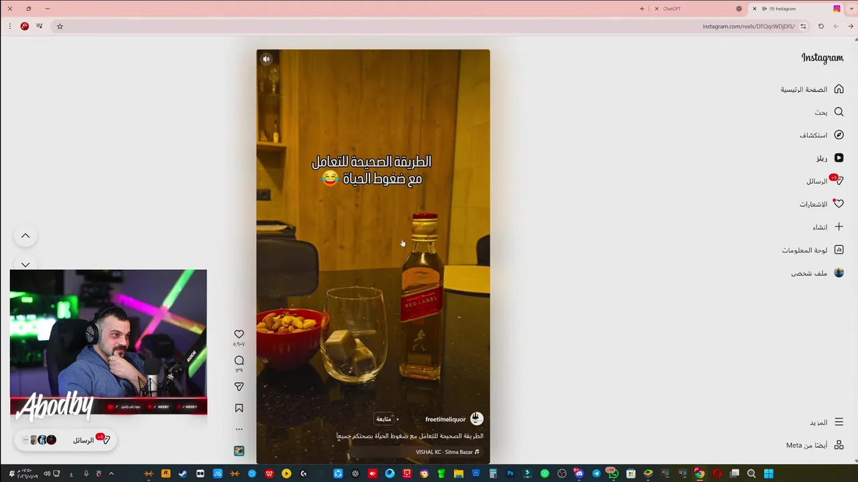Viewport: 858px width, 482px height.
Task: Toggle microphone icon in system tray
Action: (x=86, y=474)
